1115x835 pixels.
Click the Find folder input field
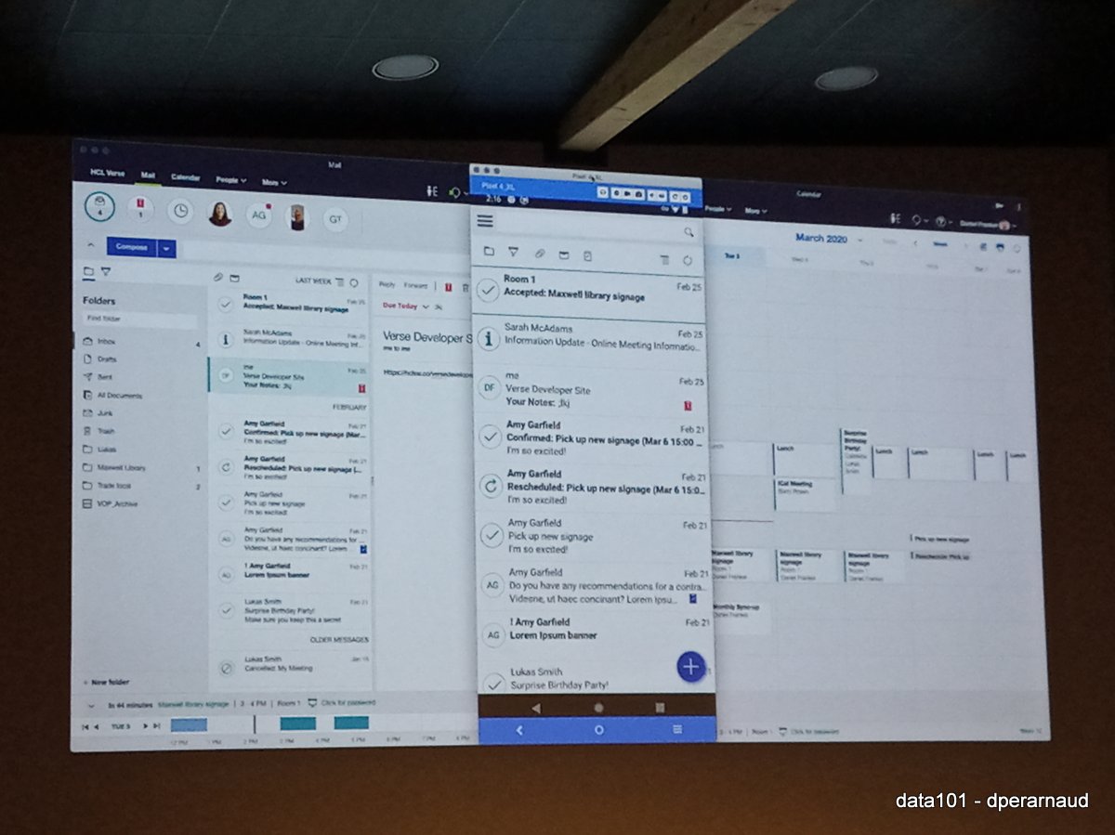(x=139, y=319)
